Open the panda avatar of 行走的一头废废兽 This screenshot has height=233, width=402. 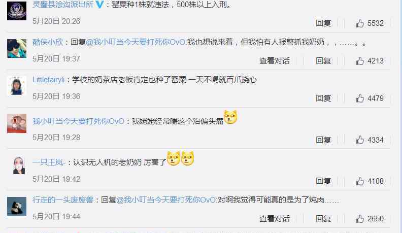click(17, 206)
